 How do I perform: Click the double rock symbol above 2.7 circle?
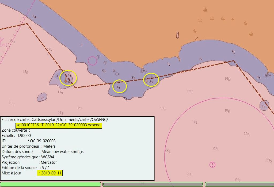pos(143,71)
